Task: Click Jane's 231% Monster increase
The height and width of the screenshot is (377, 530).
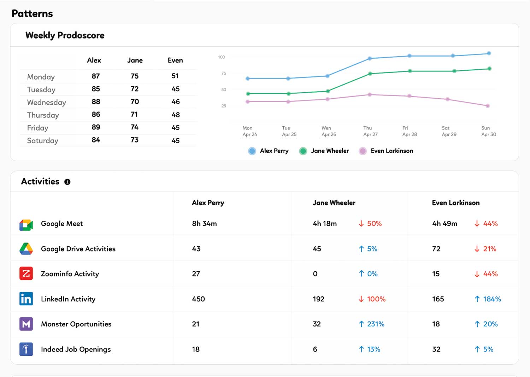Action: (x=375, y=324)
